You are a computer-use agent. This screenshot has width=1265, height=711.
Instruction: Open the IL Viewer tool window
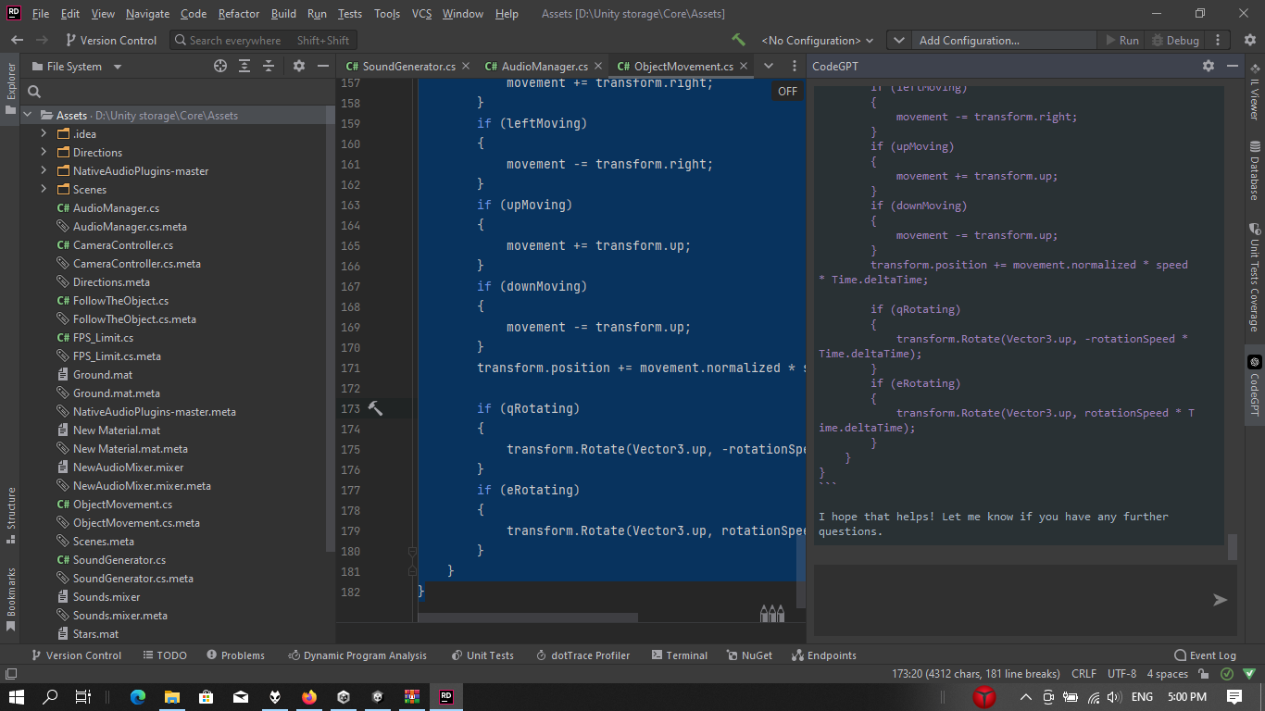1255,93
